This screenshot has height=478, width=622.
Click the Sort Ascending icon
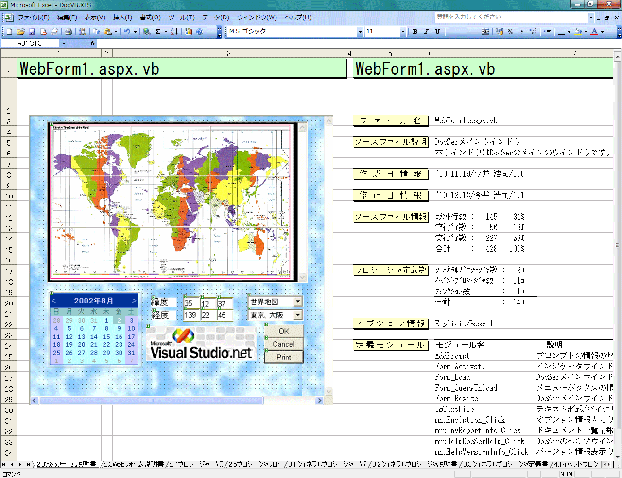(x=174, y=32)
